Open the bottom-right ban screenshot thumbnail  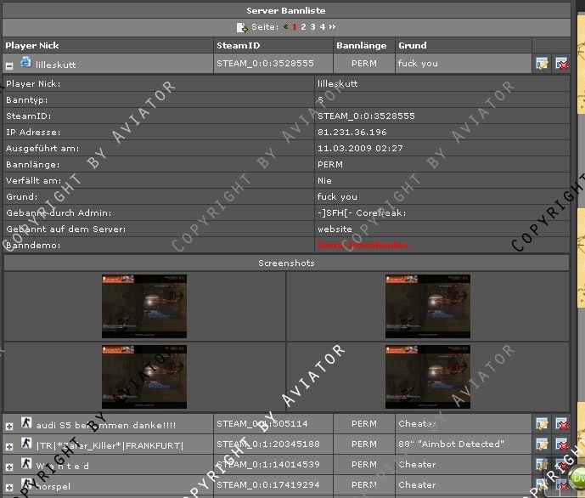(428, 376)
